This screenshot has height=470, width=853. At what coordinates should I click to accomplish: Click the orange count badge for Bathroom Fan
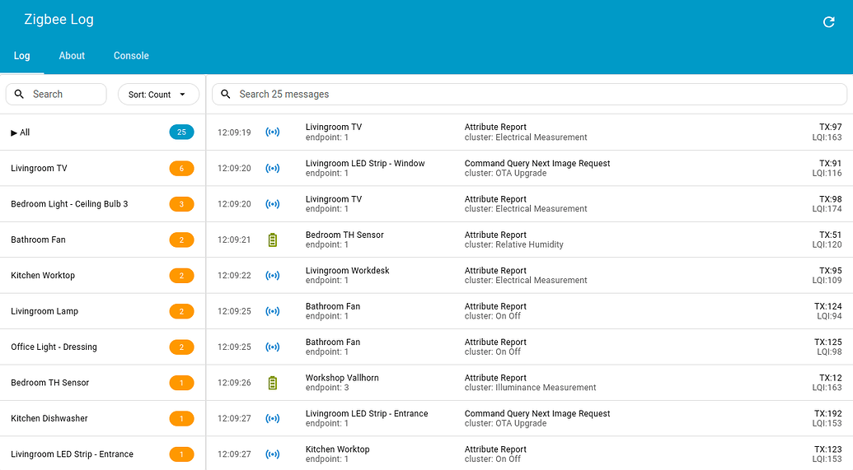(x=181, y=240)
